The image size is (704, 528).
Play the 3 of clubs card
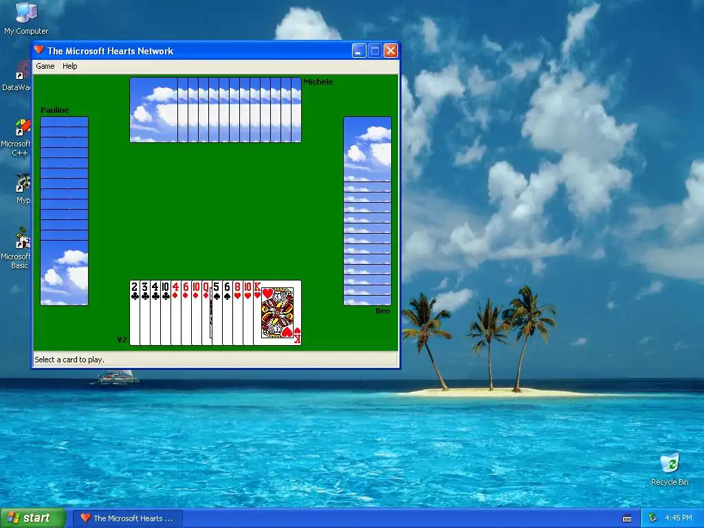[x=144, y=313]
